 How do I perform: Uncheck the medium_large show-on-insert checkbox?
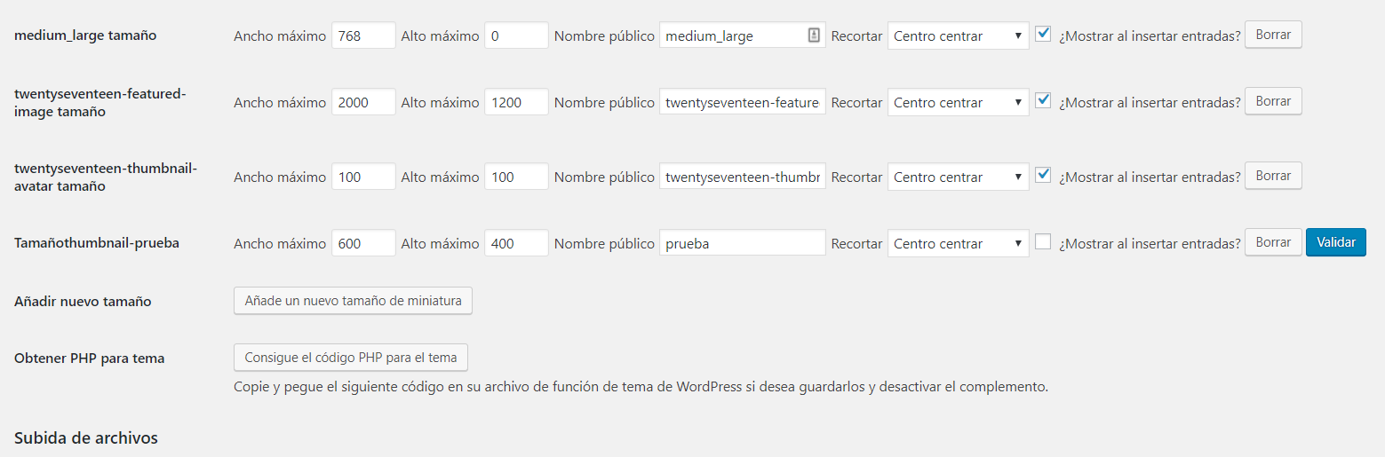coord(1043,35)
